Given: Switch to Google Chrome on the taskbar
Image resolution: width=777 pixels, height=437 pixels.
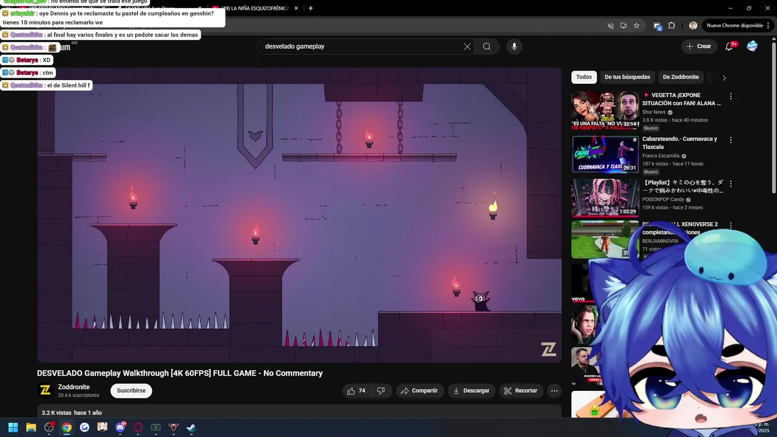Looking at the screenshot, I should pyautogui.click(x=67, y=427).
